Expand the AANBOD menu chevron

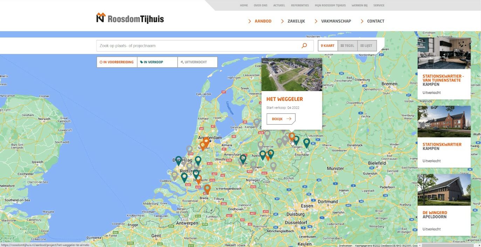click(250, 21)
